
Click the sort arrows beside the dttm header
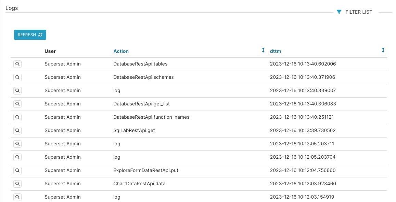pyautogui.click(x=383, y=49)
